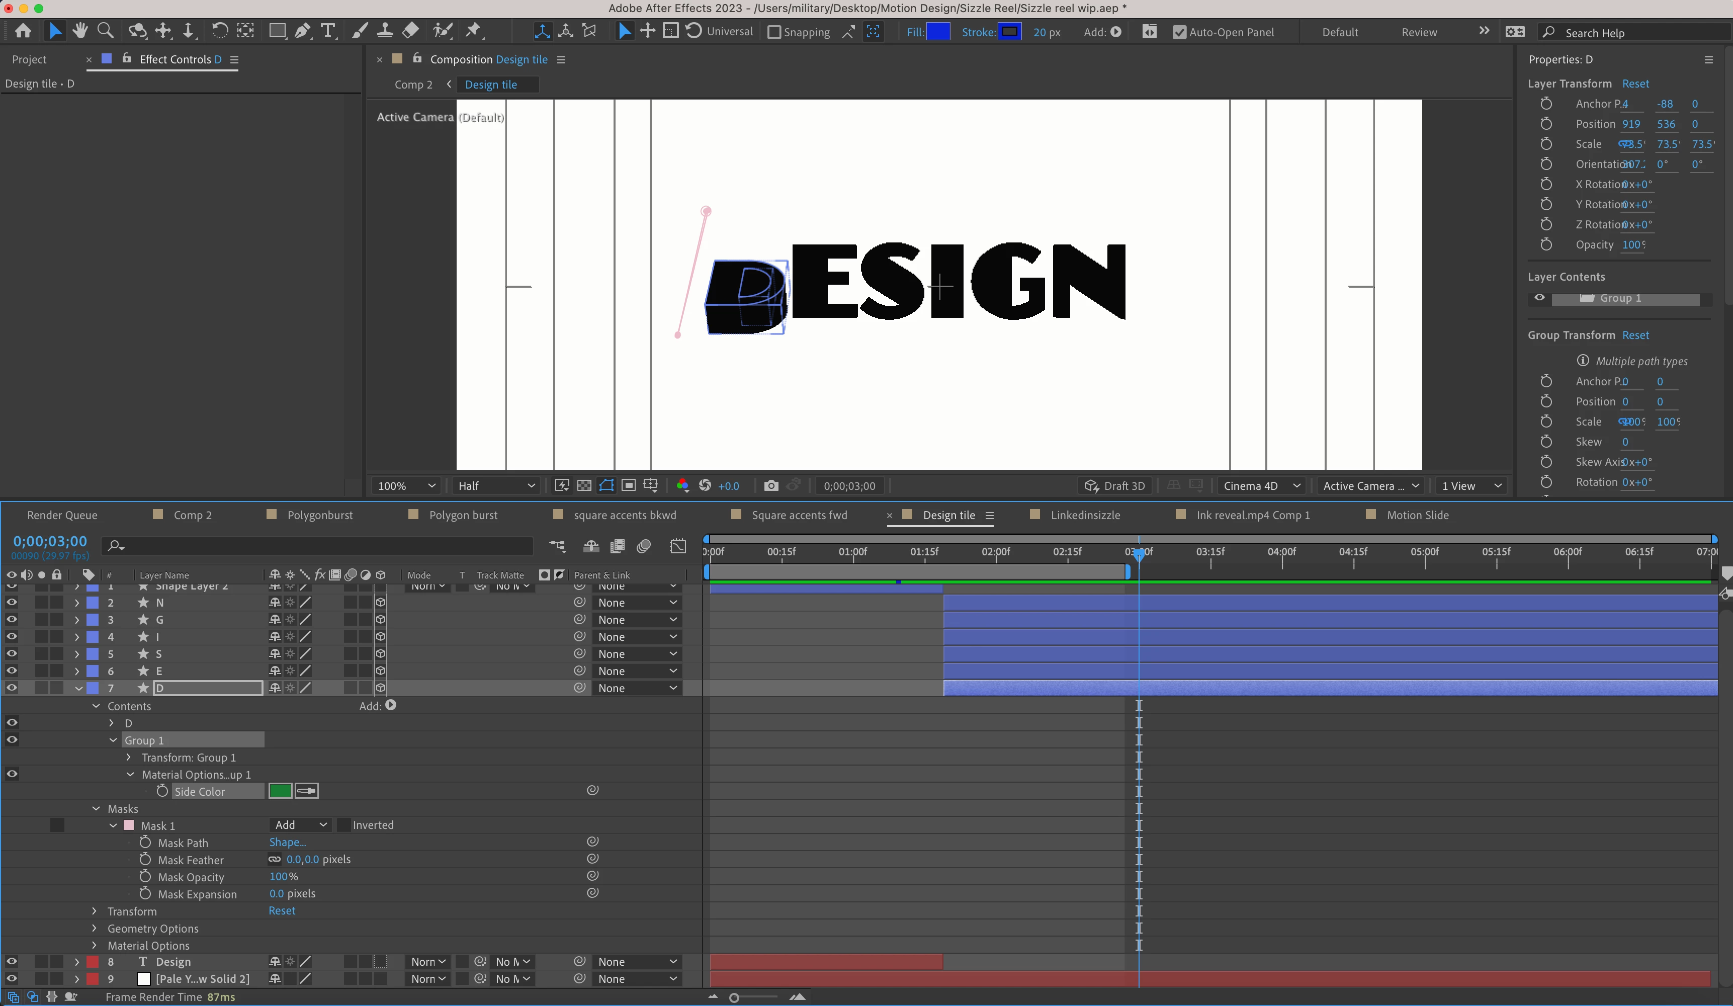This screenshot has height=1006, width=1733.
Task: Click Reset next to Layer Transform
Action: 1634,84
